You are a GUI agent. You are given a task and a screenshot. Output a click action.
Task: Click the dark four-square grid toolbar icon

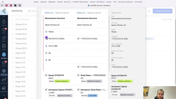(15, 5)
